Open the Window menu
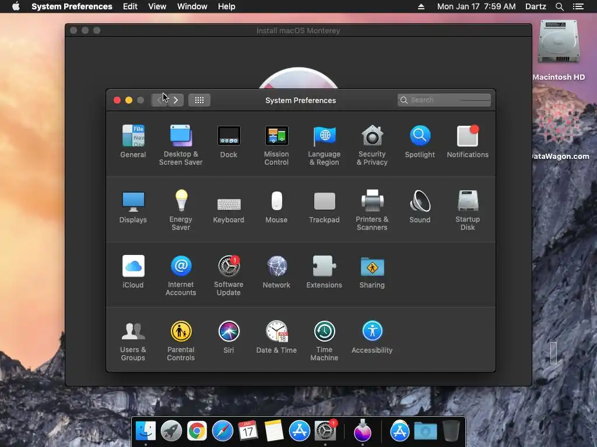The width and height of the screenshot is (597, 447). click(x=192, y=6)
